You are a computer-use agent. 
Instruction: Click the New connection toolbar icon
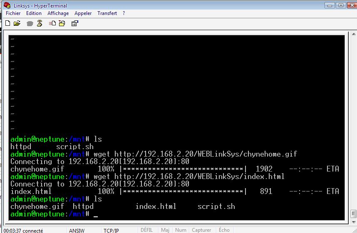point(7,23)
